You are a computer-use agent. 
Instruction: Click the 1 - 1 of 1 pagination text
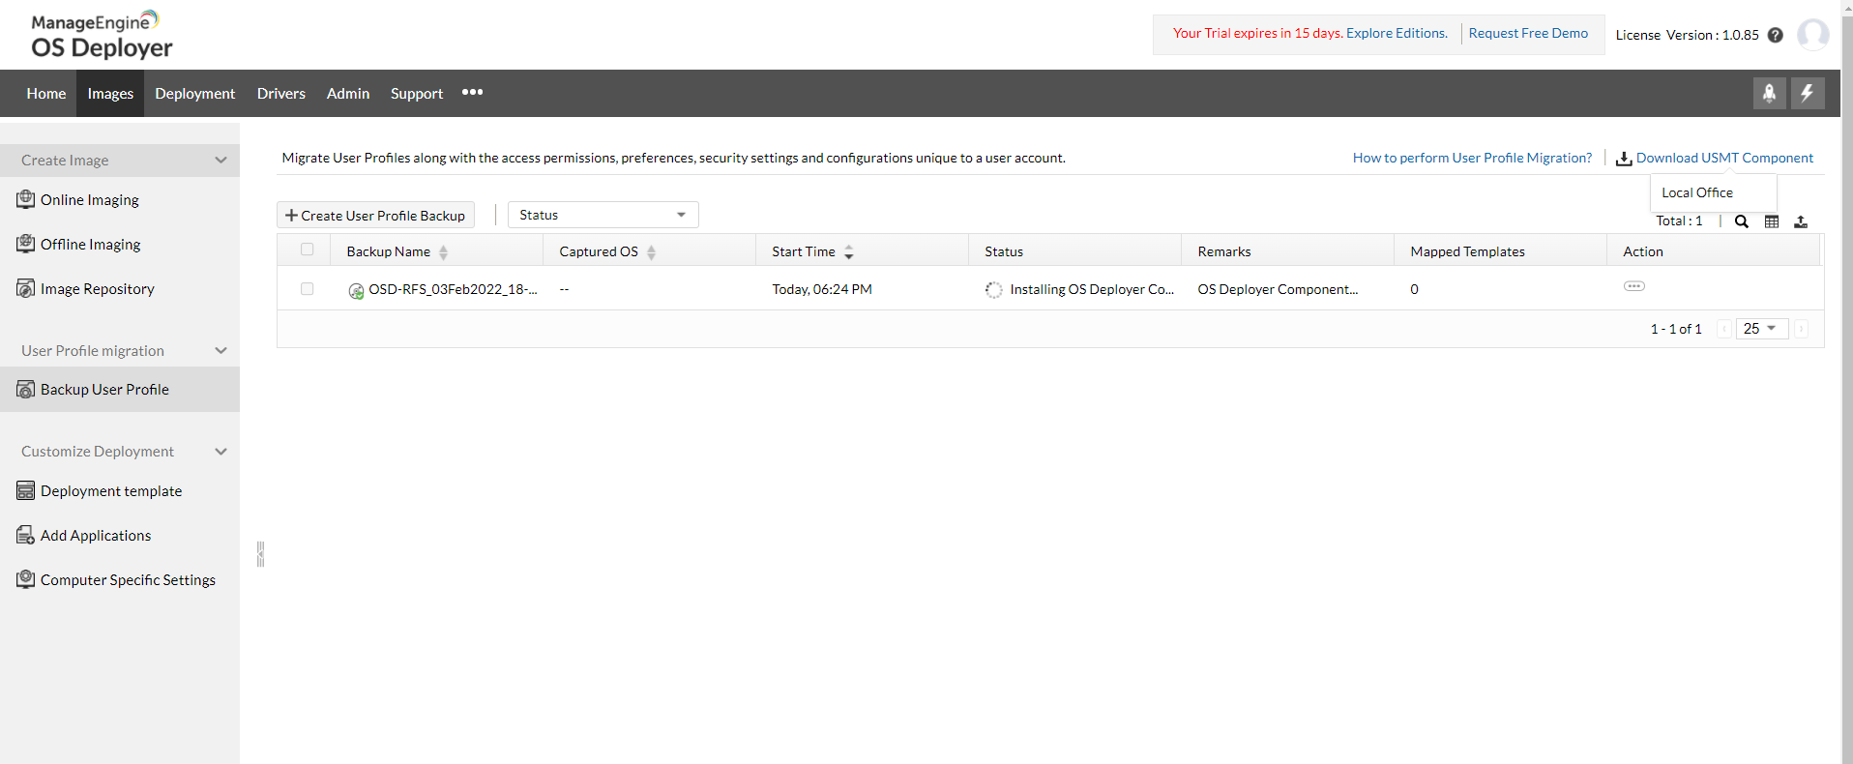[1676, 329]
